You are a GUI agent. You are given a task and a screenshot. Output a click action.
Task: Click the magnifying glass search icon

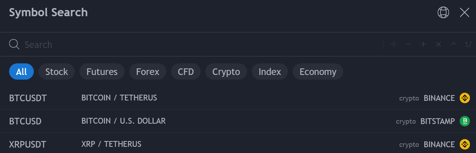(x=14, y=44)
